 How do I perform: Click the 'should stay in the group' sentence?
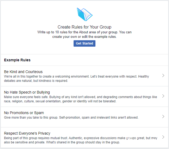point(83,142)
